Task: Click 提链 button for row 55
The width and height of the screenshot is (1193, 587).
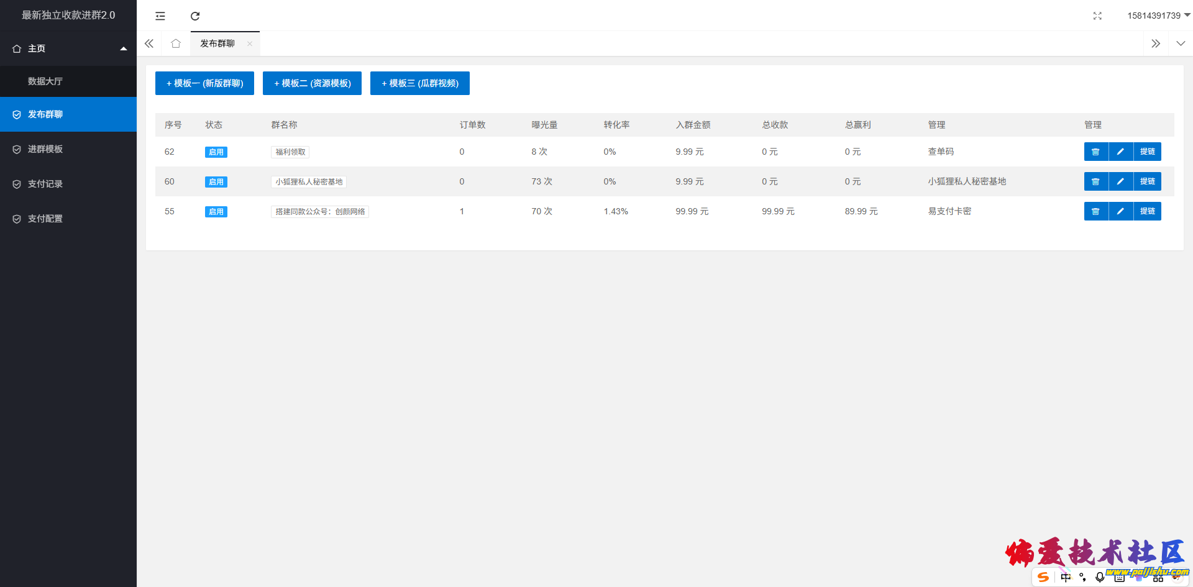Action: point(1147,211)
